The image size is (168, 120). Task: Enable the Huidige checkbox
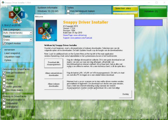(4, 80)
